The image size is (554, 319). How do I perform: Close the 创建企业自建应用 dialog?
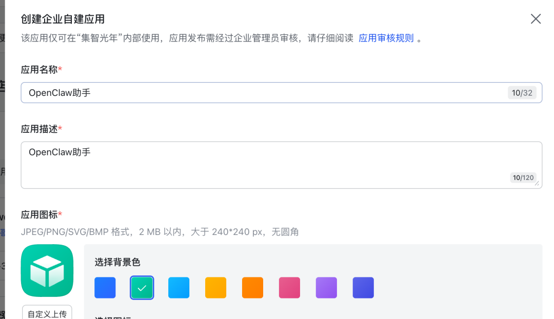(x=536, y=19)
